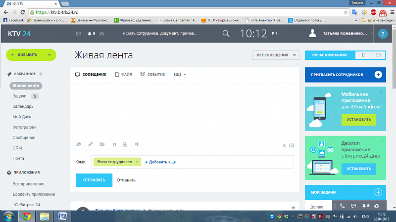
Task: Close the mobile app banner
Action: click(381, 91)
